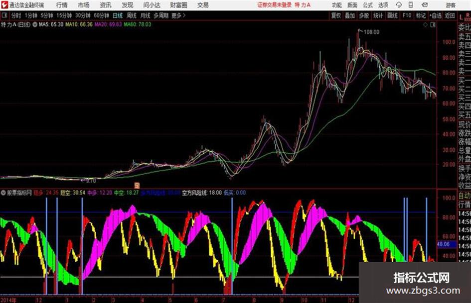This screenshot has height=303, width=471.
Task: Click the 证券交易未登录 login link
Action: coord(274,5)
